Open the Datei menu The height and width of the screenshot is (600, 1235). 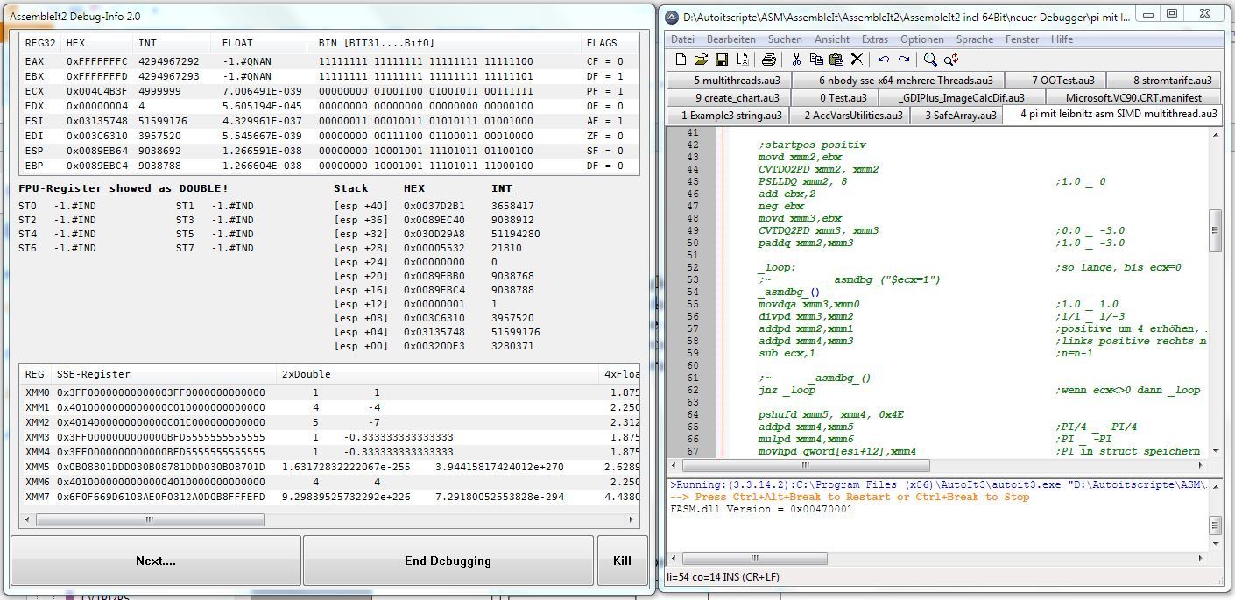[682, 39]
